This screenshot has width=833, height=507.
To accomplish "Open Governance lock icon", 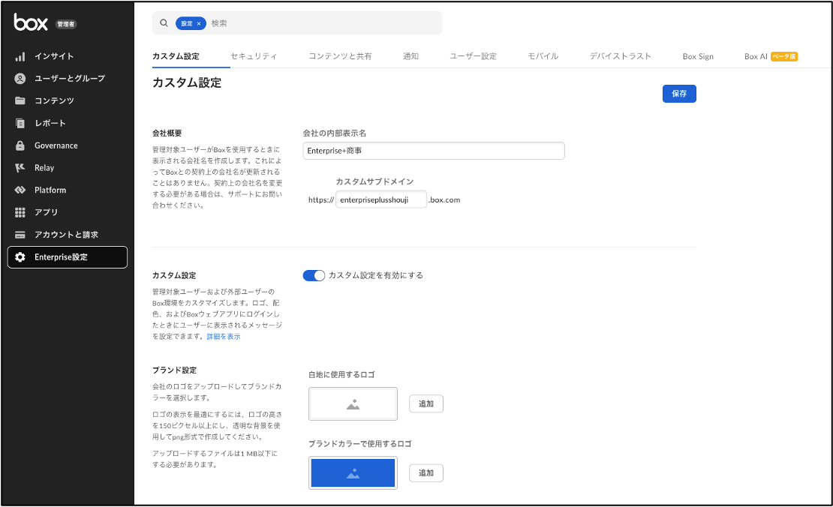I will [20, 145].
